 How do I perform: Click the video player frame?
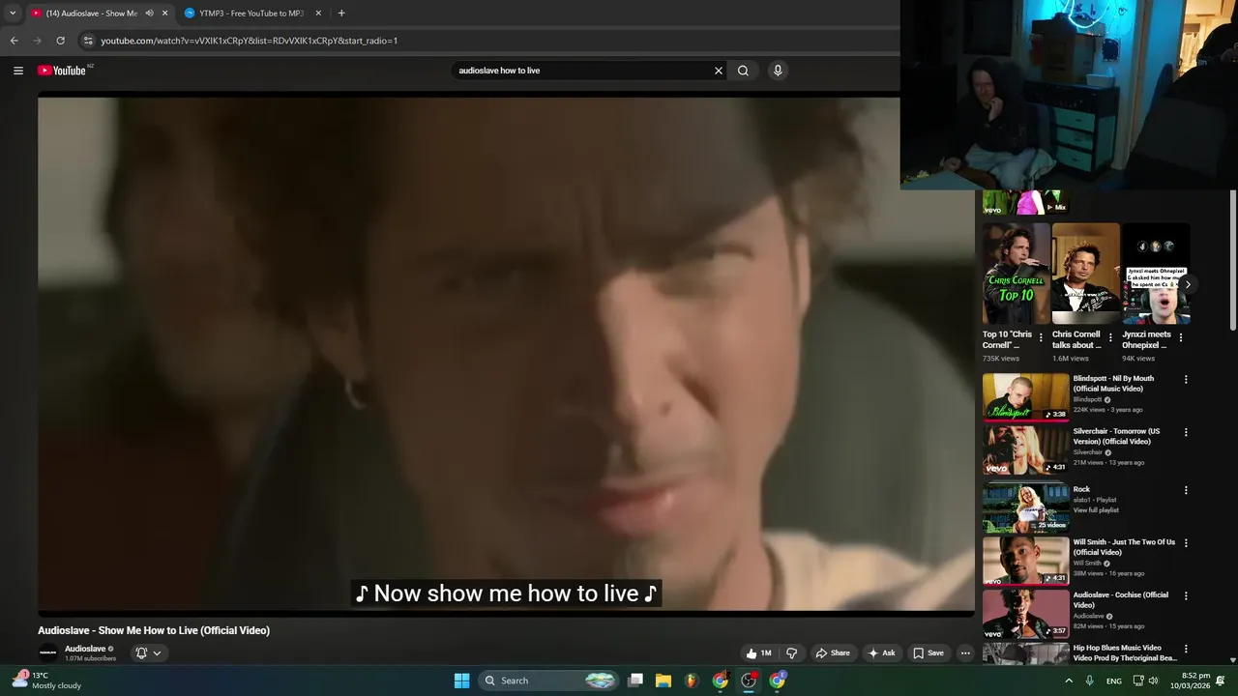pos(506,353)
